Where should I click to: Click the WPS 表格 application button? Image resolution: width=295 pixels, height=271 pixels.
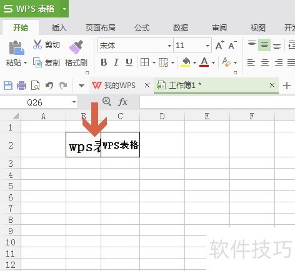30,9
